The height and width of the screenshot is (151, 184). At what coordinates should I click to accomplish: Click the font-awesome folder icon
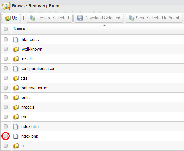point(16,88)
